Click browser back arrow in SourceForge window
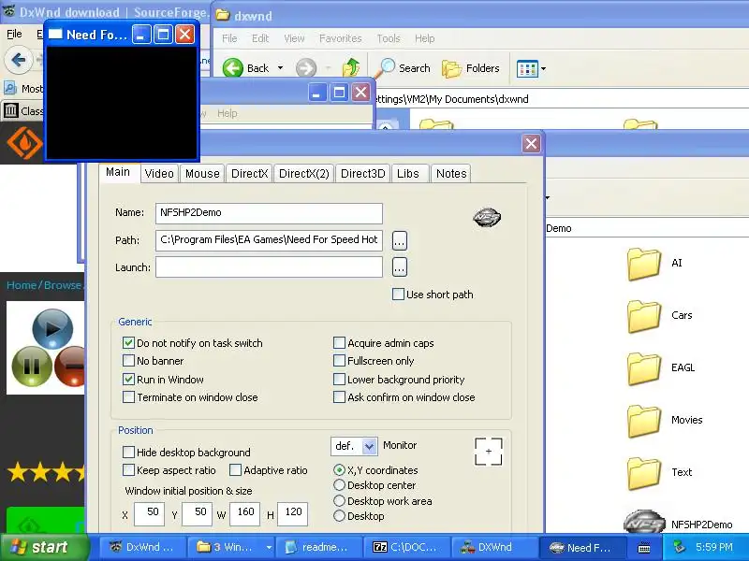749x561 pixels. click(19, 60)
